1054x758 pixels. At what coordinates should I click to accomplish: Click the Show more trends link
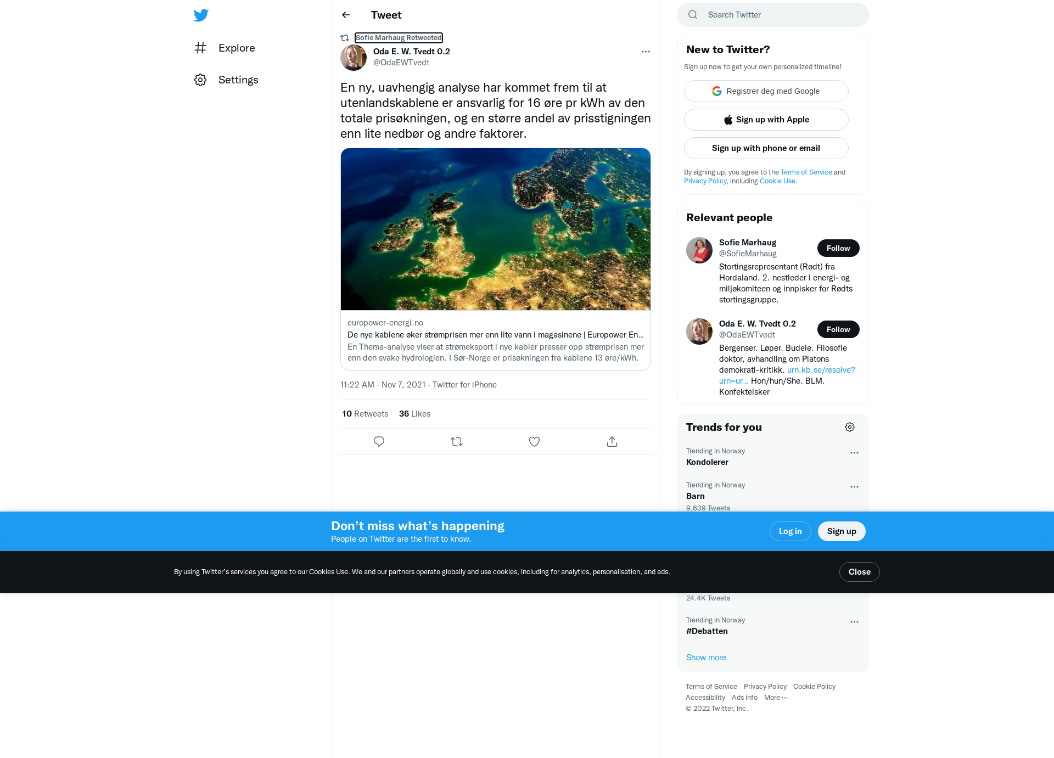tap(706, 658)
